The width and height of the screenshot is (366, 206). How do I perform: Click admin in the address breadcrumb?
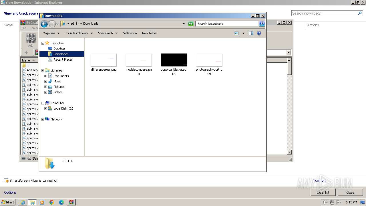74,24
